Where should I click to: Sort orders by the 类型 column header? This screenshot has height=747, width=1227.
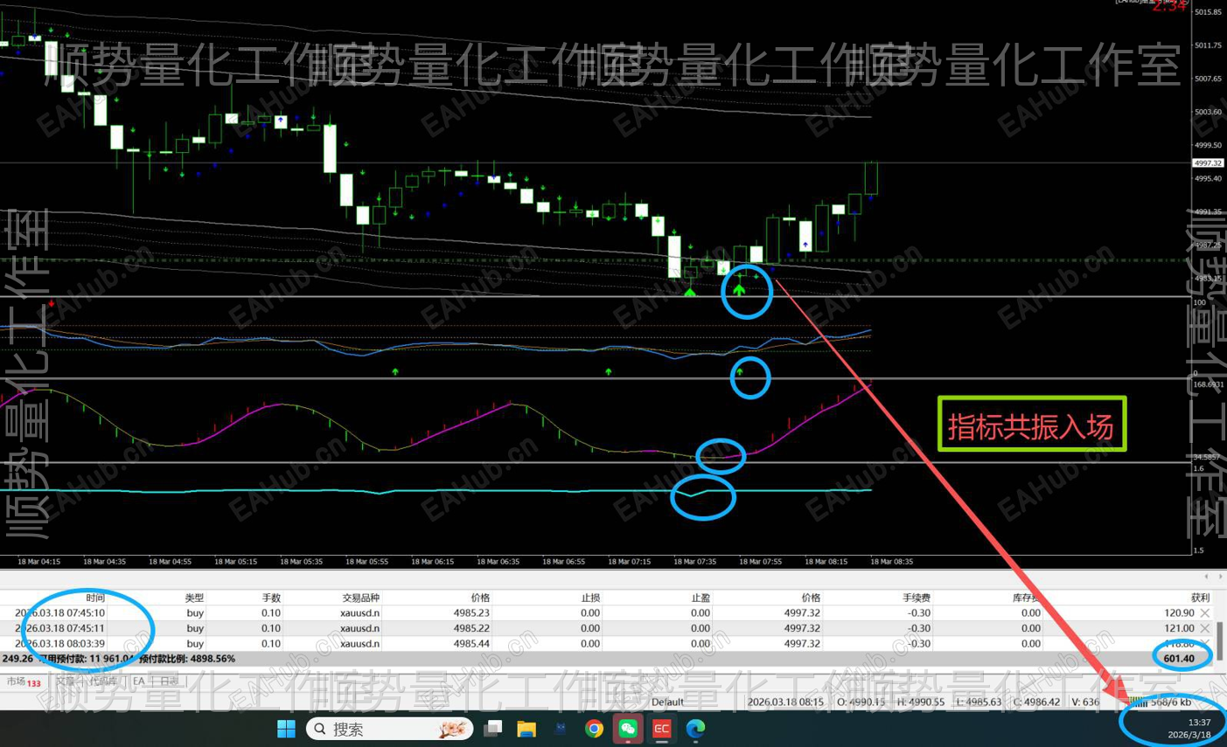tap(194, 598)
